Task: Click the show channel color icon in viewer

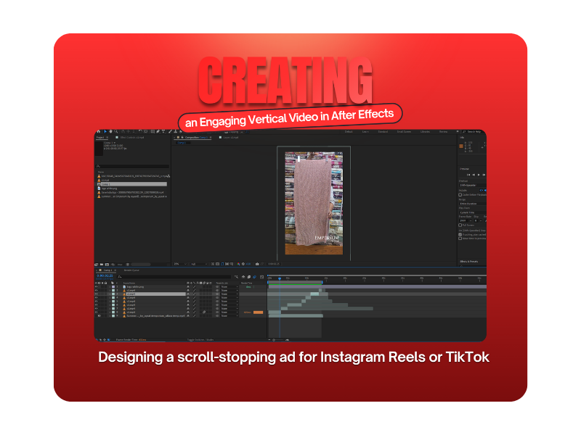Action: [x=238, y=264]
